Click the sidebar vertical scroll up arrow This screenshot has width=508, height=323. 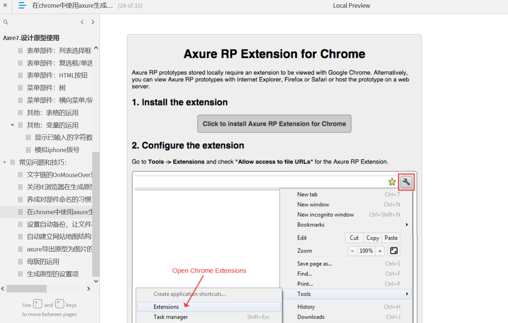coord(96,47)
